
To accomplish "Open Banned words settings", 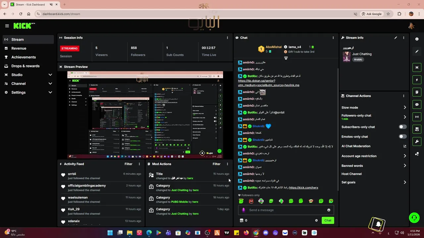I will [374, 166].
